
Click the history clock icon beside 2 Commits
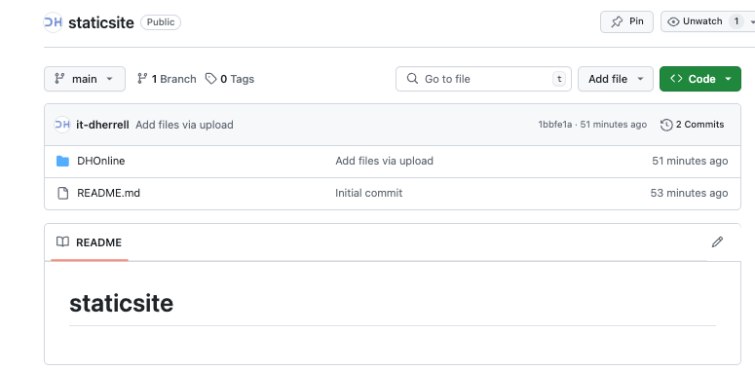(666, 125)
